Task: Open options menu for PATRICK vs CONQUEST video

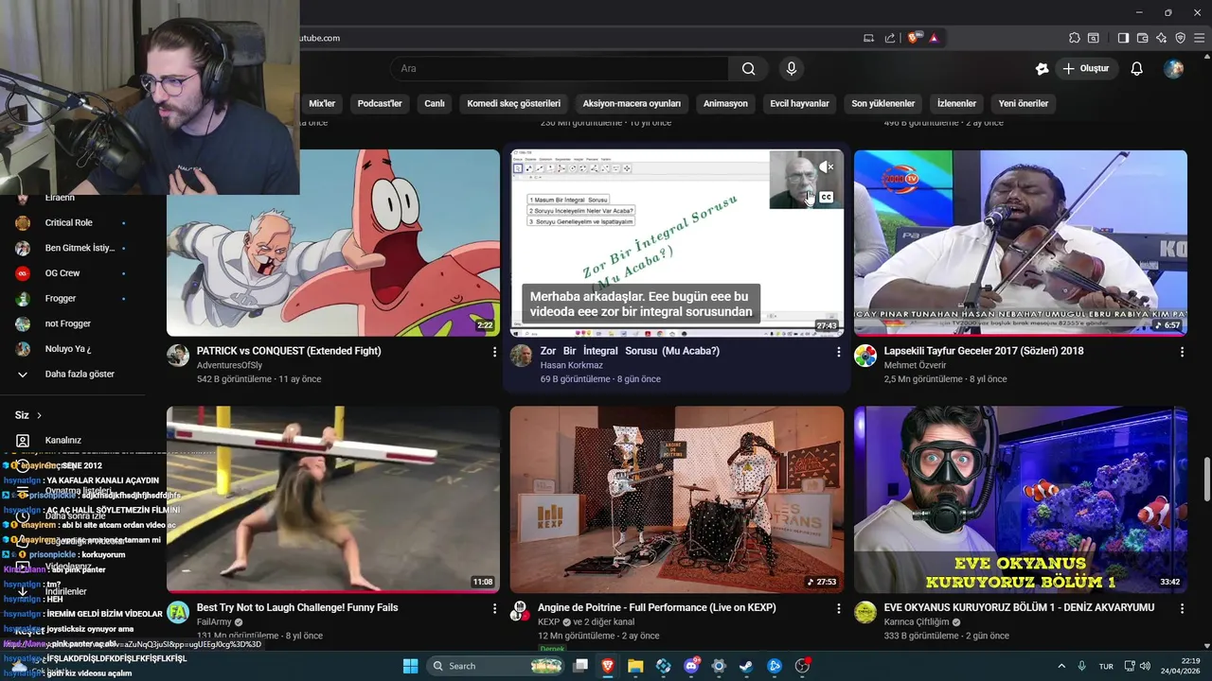Action: pos(494,352)
